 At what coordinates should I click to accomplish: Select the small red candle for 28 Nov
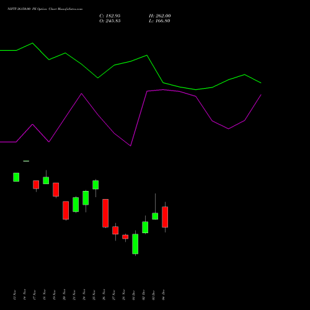(125, 237)
